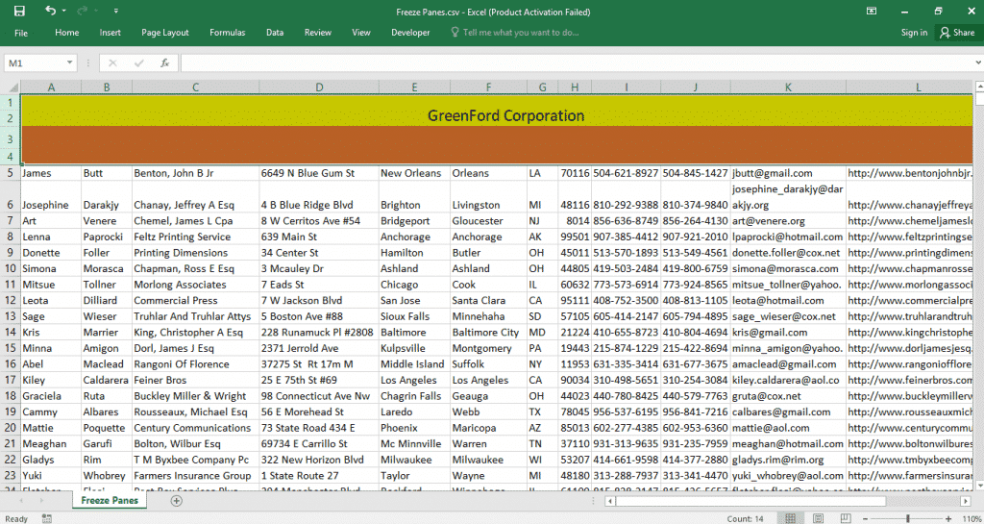Click the Save icon in Quick Access Toolbar

tap(19, 12)
